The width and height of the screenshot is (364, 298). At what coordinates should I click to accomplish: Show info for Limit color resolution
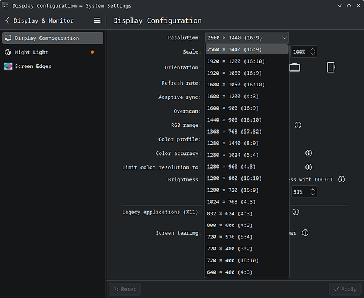(x=308, y=167)
